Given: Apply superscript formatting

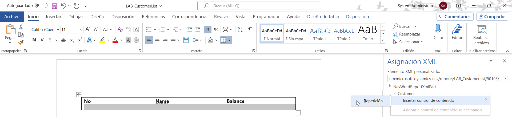Looking at the screenshot, I should 80,40.
